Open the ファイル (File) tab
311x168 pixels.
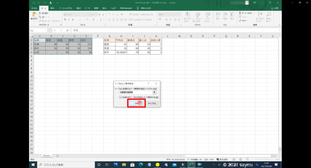[x=34, y=8]
